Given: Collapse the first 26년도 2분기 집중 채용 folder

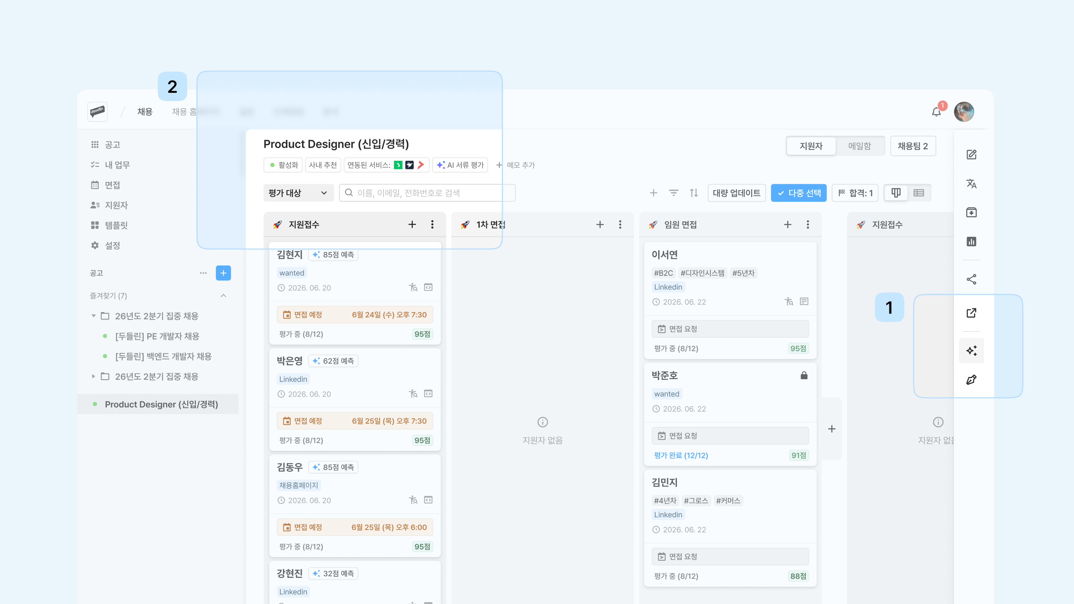Looking at the screenshot, I should coord(93,316).
